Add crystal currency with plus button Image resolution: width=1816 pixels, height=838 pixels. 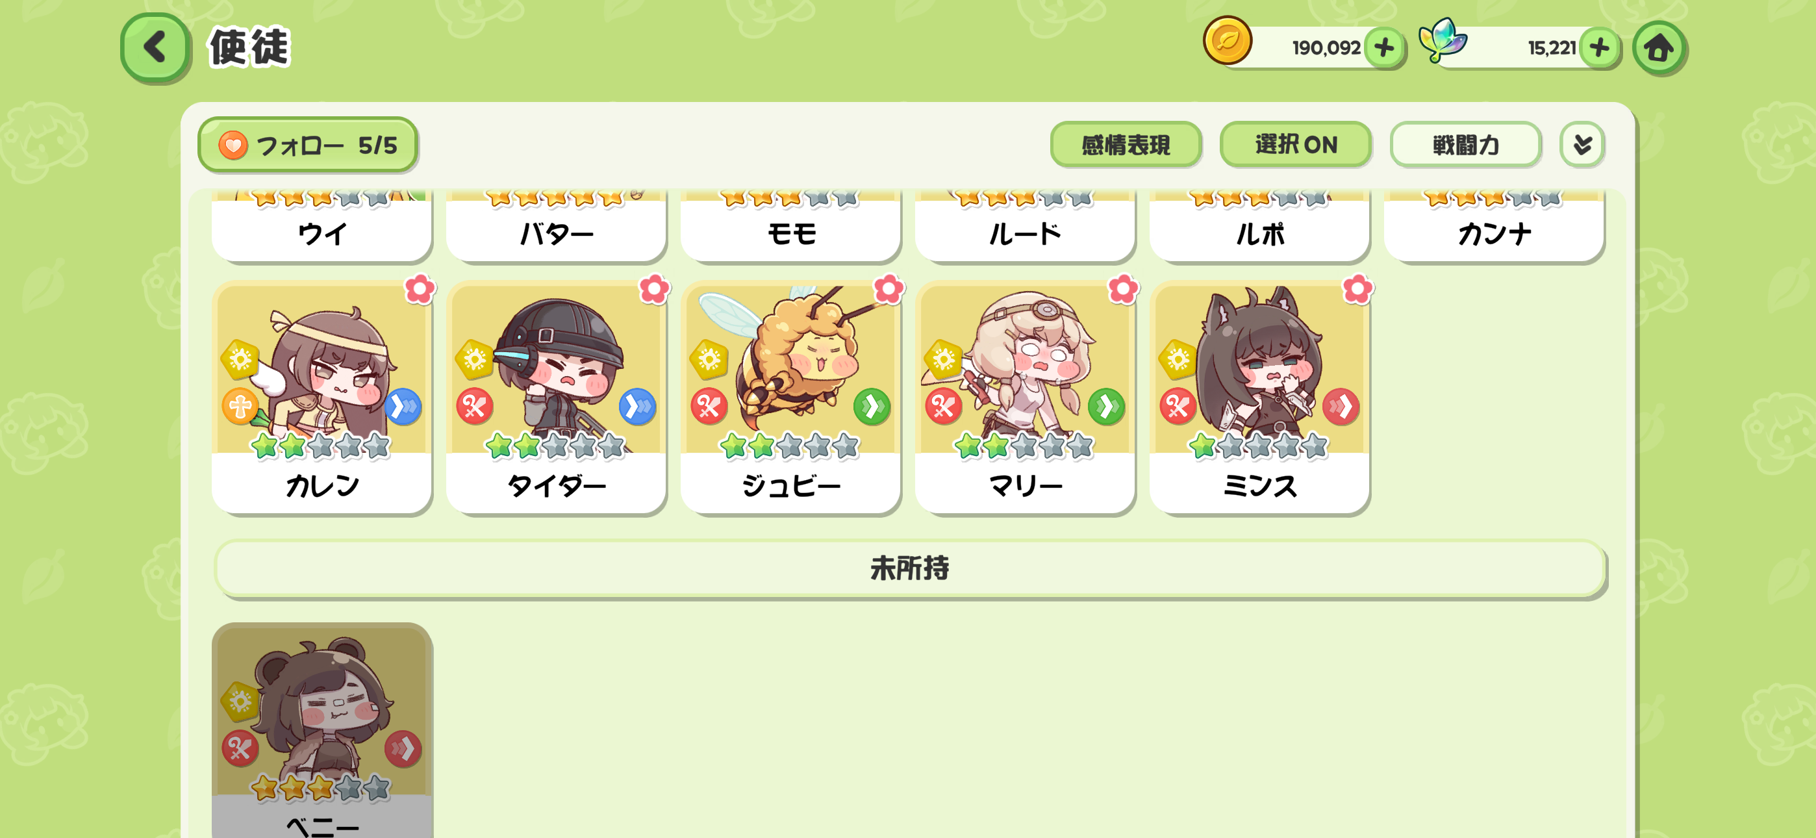click(1598, 48)
